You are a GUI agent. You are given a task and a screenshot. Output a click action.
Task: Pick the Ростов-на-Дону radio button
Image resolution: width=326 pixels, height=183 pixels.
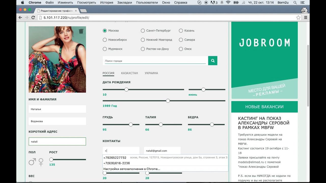point(143,49)
